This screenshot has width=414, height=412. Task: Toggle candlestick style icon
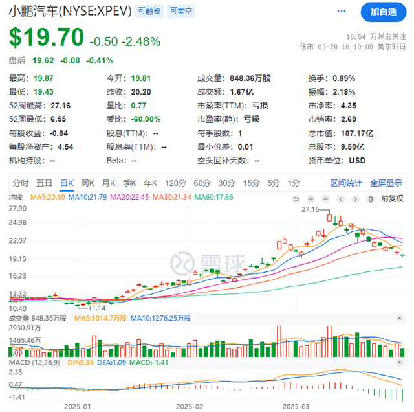click(x=371, y=199)
